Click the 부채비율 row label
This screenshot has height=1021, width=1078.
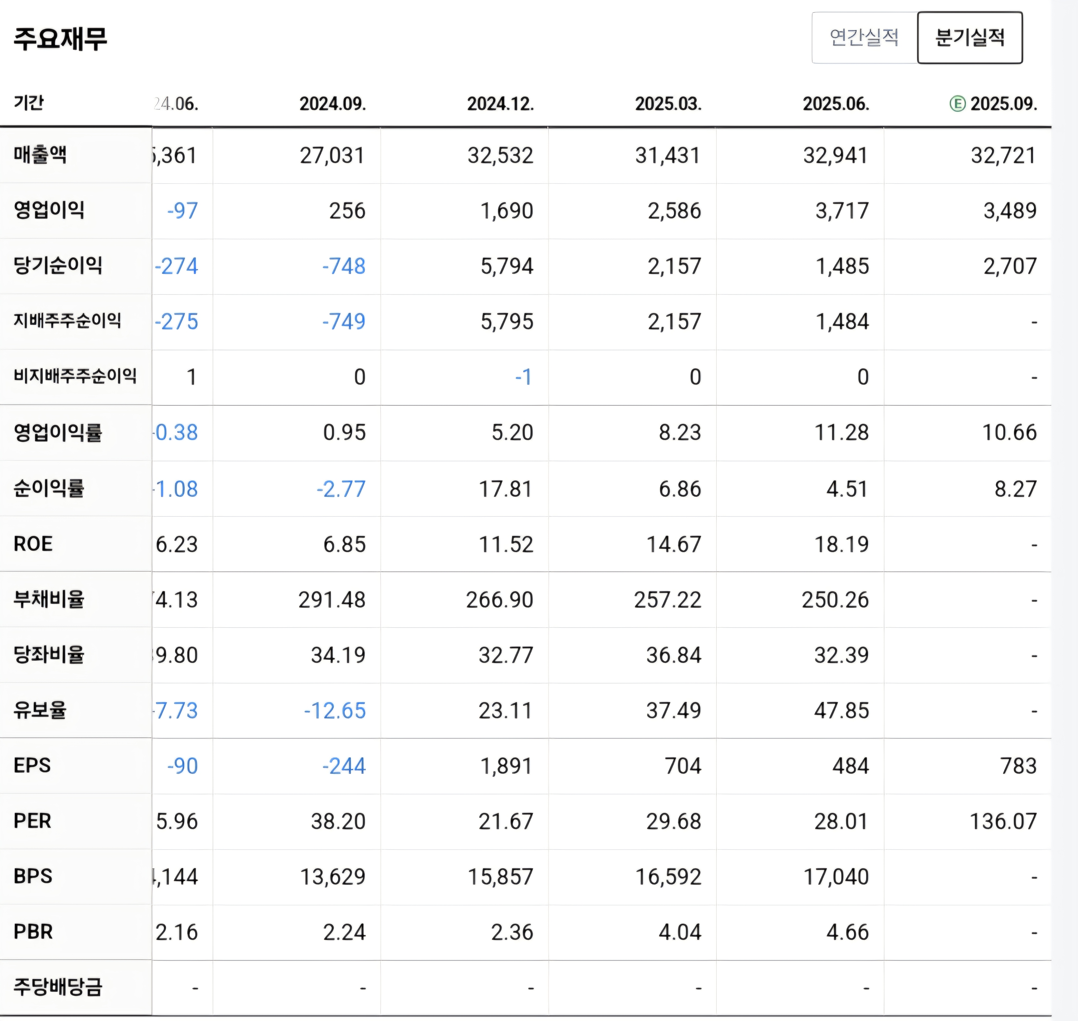49,599
